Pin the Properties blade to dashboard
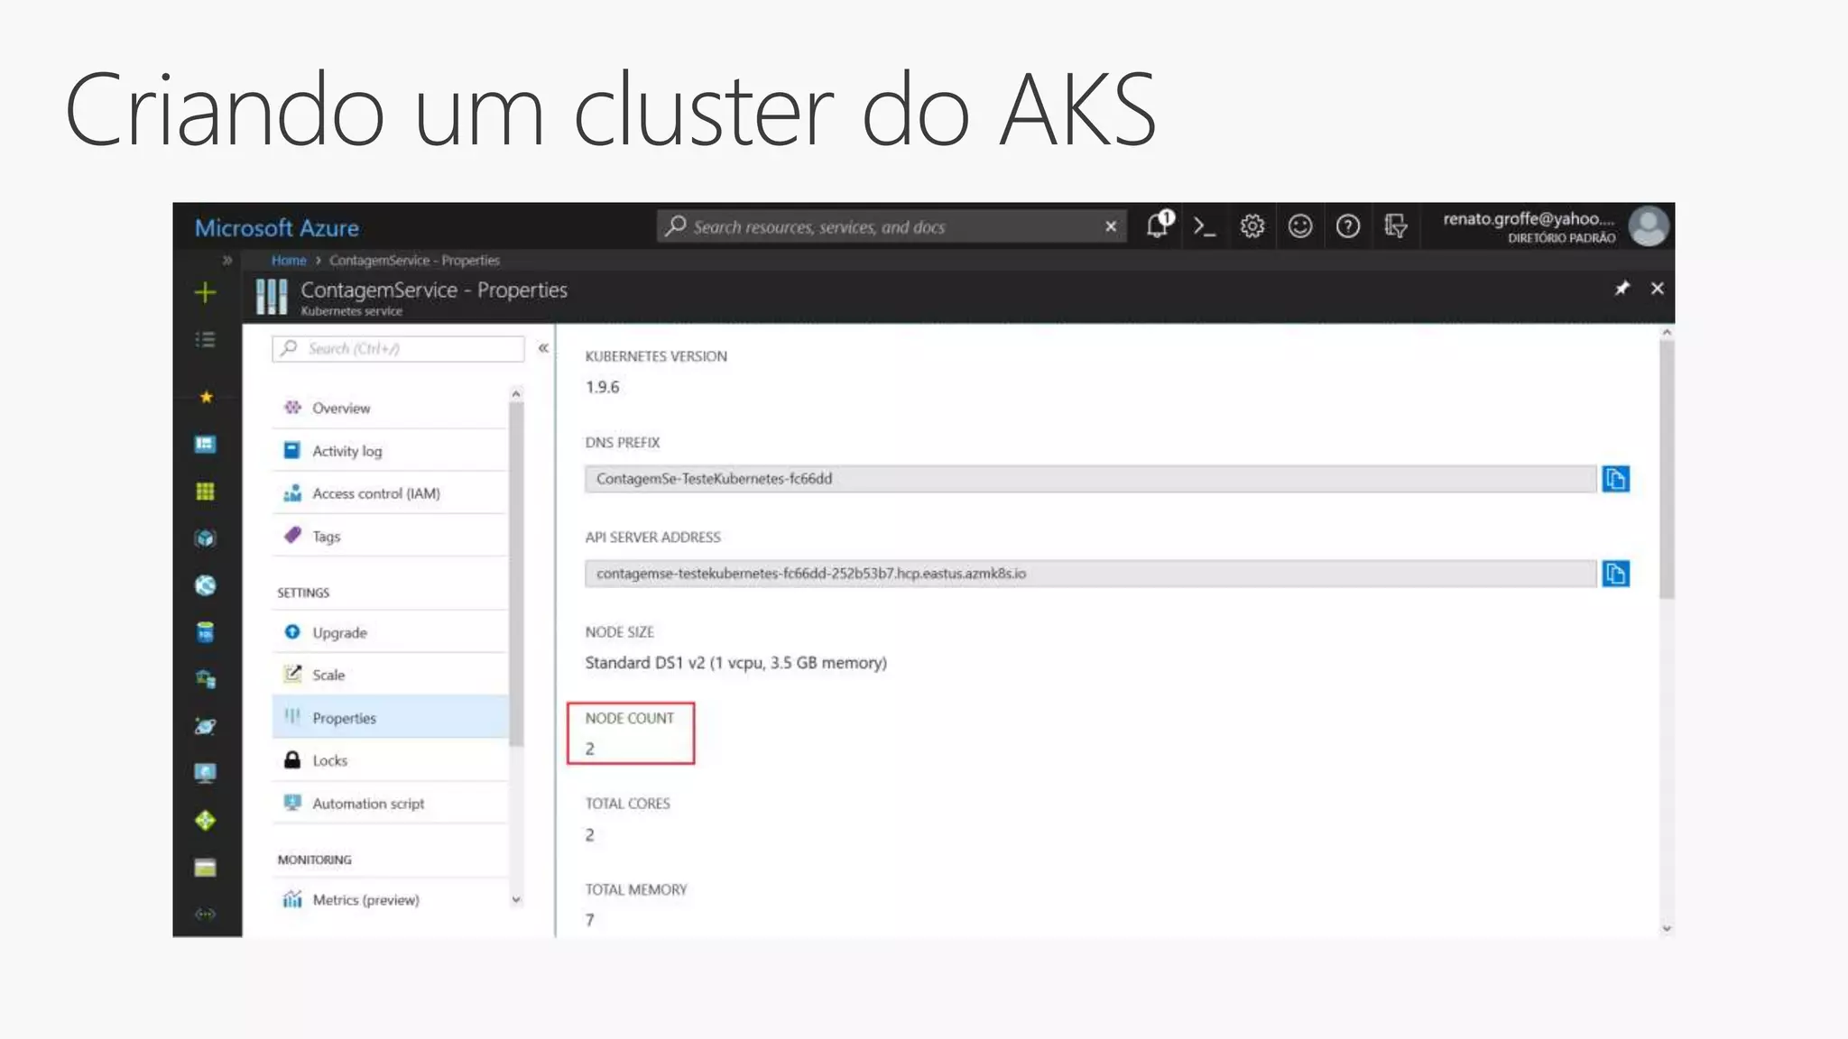Viewport: 1848px width, 1039px height. click(1622, 289)
